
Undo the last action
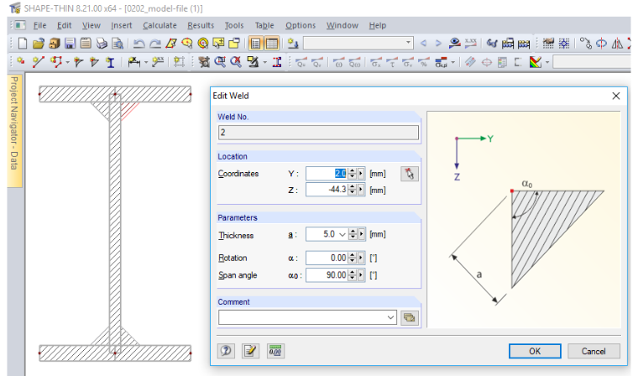pyautogui.click(x=139, y=43)
